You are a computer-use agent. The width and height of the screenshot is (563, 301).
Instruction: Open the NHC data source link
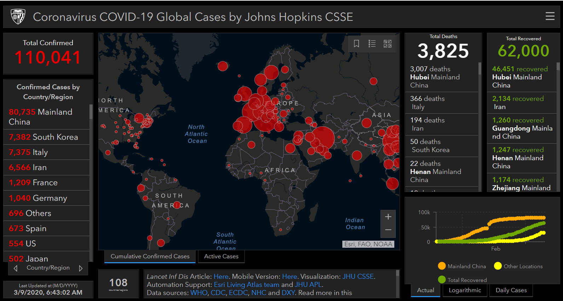pos(259,293)
